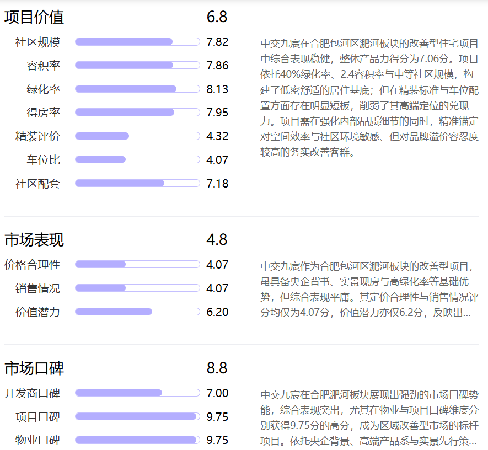
Task: Click the 6.20 score value
Action: 217,312
